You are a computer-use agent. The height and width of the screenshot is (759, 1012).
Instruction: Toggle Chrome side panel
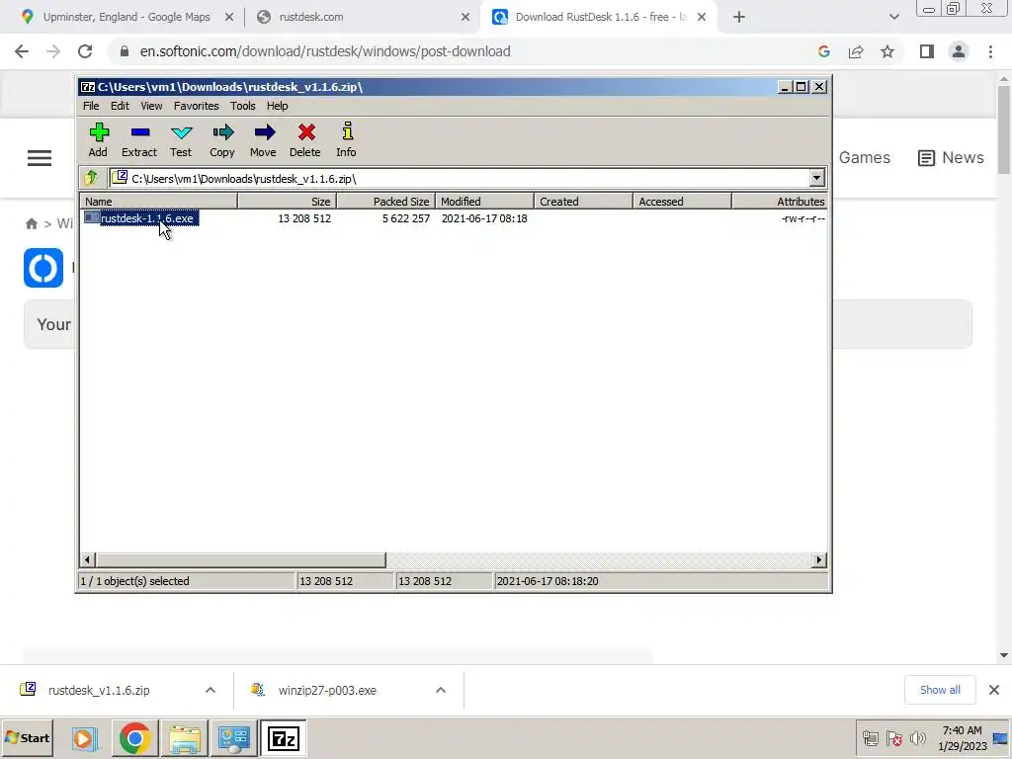click(927, 51)
